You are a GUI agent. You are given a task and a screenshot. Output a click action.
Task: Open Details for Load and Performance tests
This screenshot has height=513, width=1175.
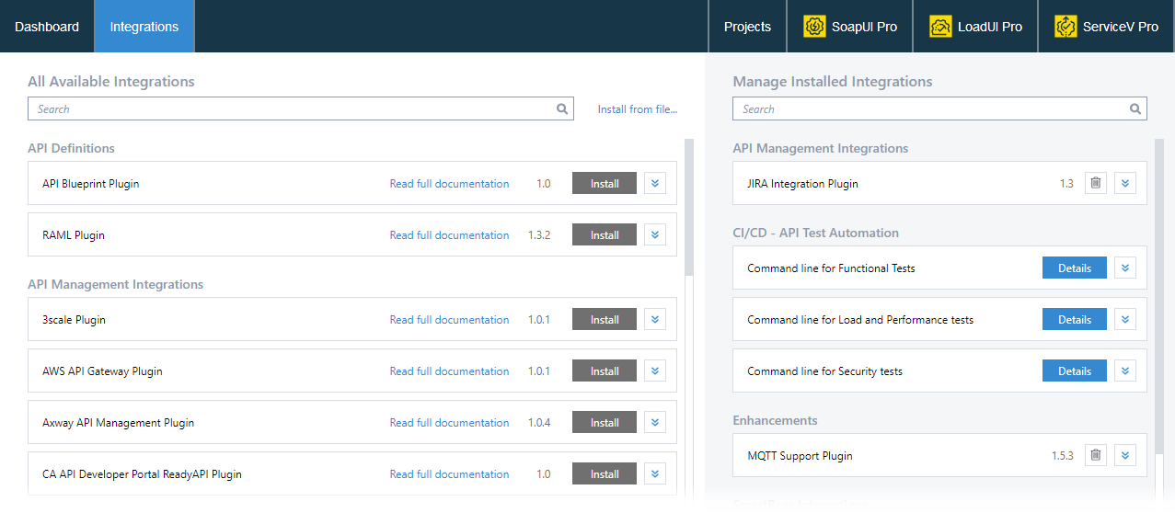click(1075, 319)
